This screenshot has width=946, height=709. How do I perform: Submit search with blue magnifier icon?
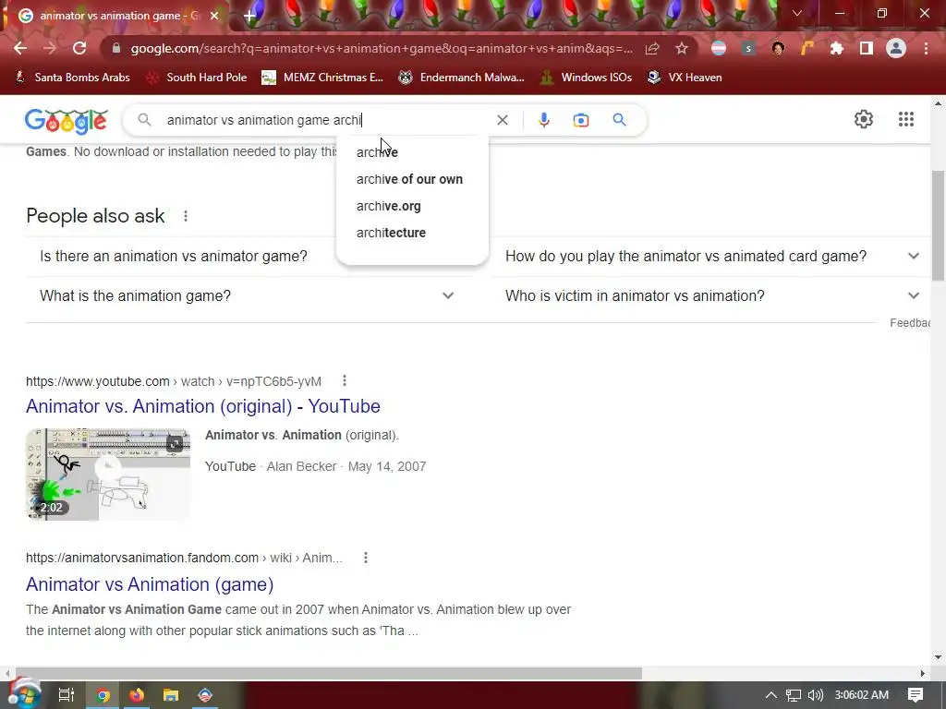(619, 119)
